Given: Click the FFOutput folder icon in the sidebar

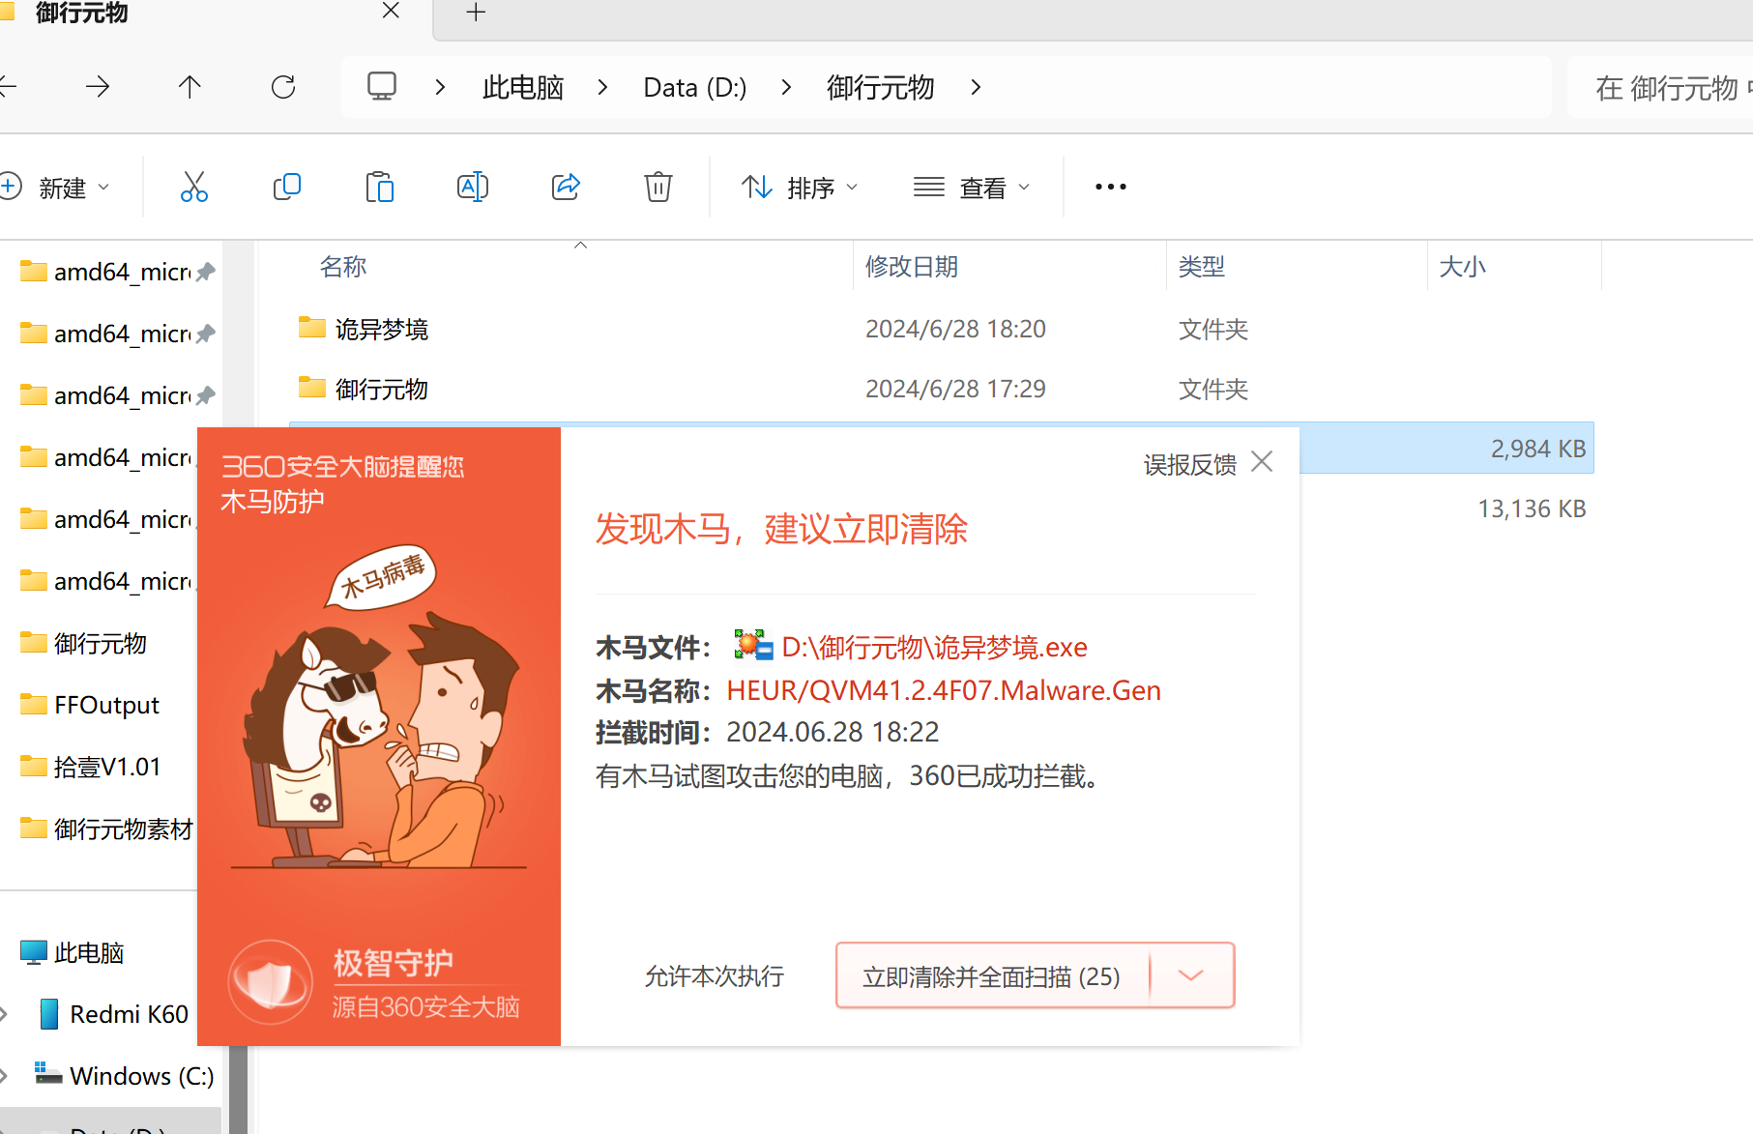Looking at the screenshot, I should tap(34, 704).
